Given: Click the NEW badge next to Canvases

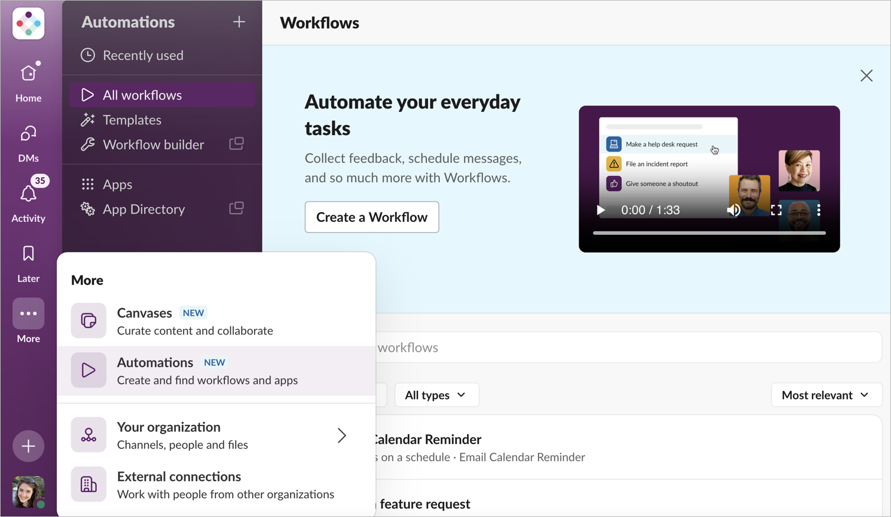Looking at the screenshot, I should (x=193, y=313).
